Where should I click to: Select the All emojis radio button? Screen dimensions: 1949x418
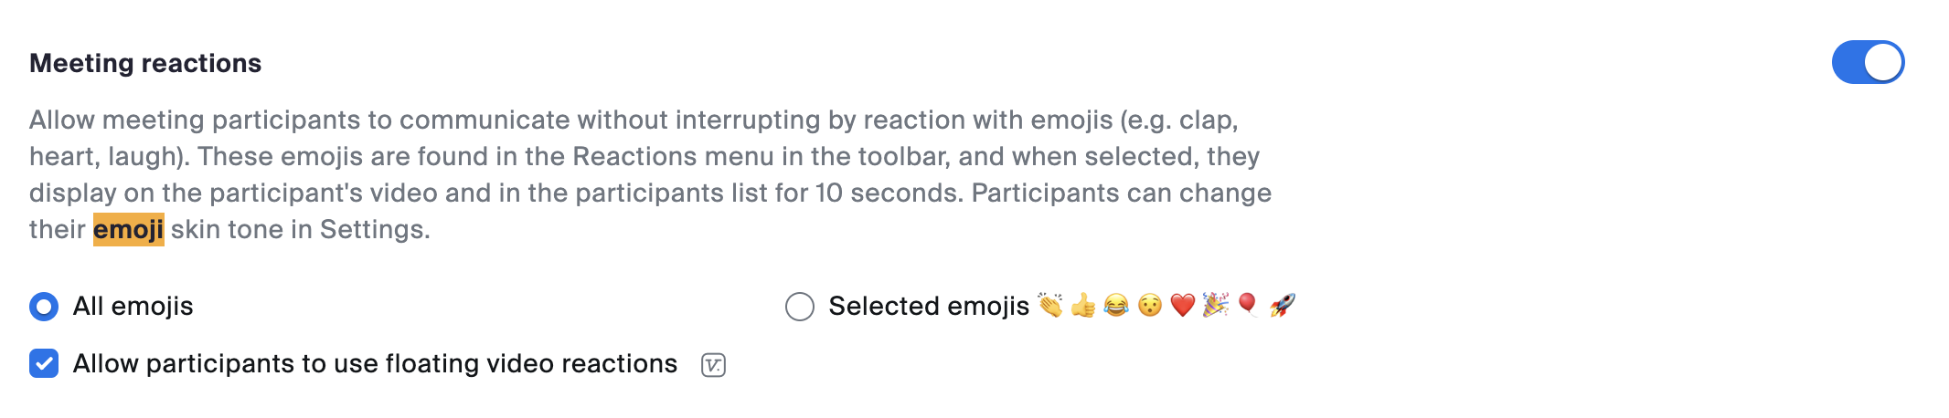coord(44,307)
